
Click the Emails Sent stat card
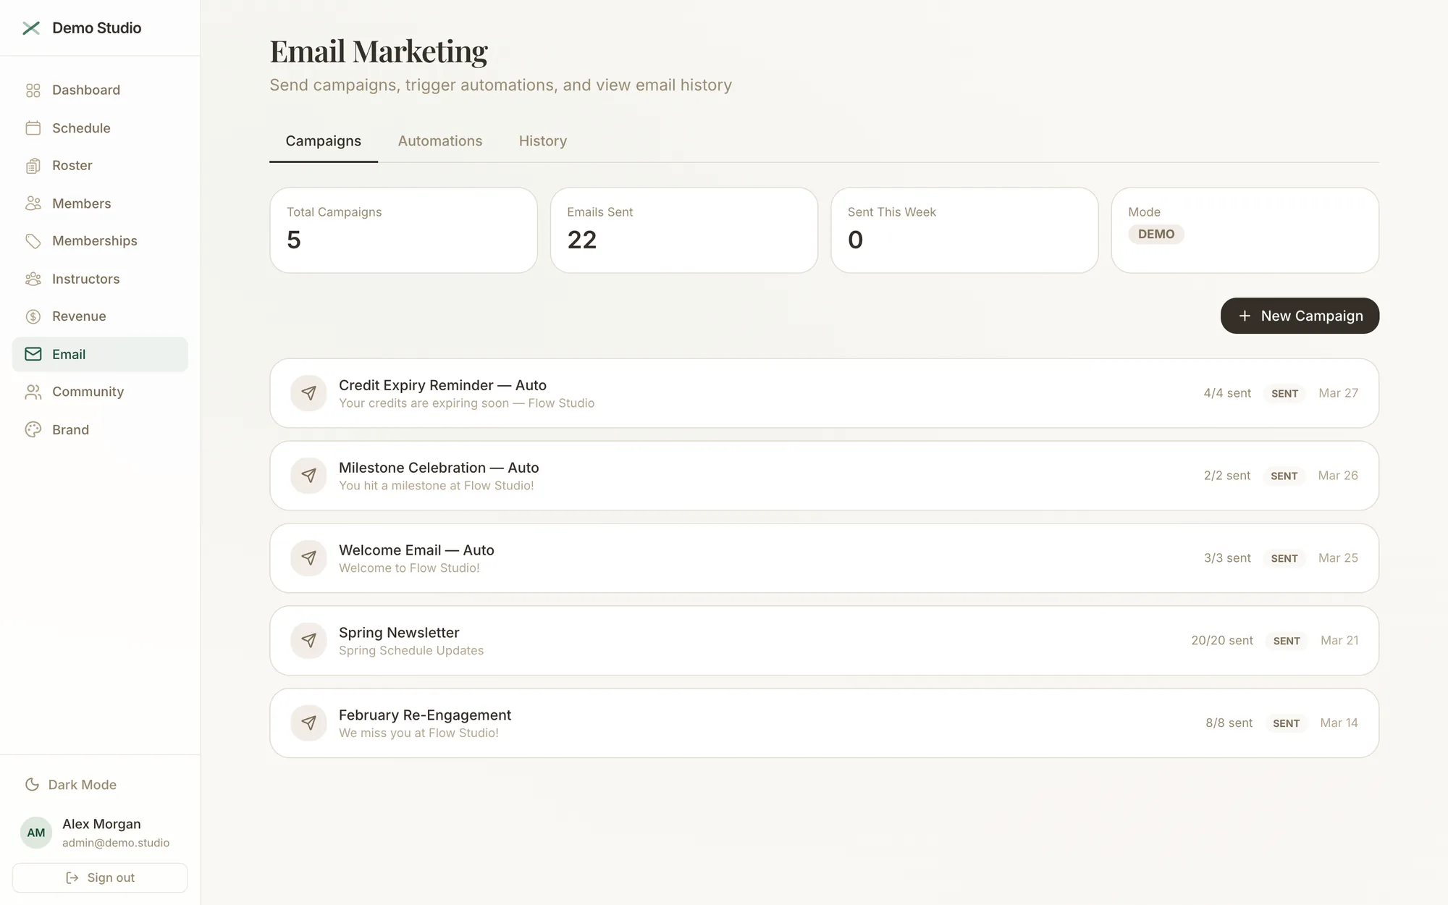click(x=684, y=230)
